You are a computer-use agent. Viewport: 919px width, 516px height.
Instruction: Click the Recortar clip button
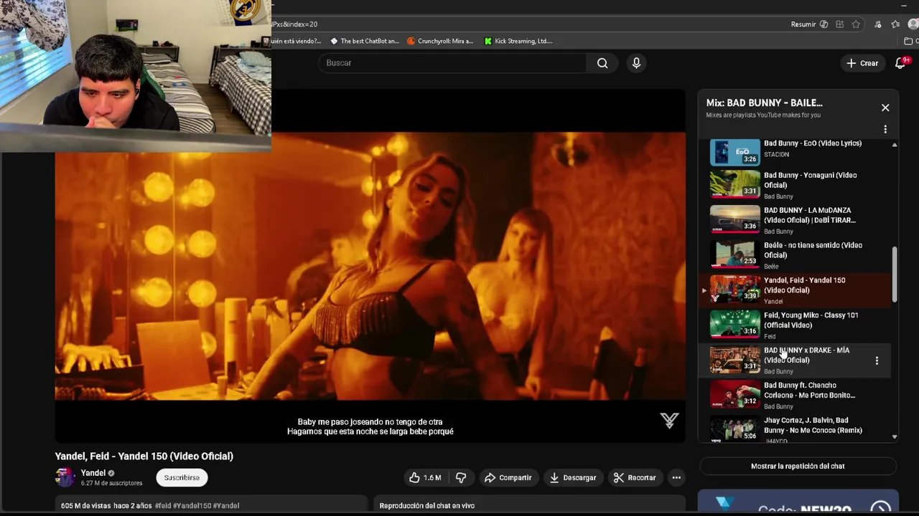(x=634, y=478)
